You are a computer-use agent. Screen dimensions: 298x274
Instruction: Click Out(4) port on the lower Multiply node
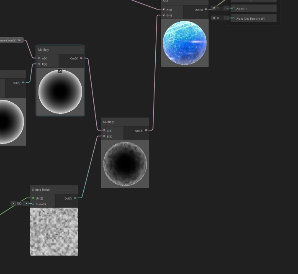(146, 131)
